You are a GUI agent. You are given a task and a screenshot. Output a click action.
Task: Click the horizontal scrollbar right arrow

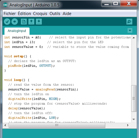tap(128, 125)
